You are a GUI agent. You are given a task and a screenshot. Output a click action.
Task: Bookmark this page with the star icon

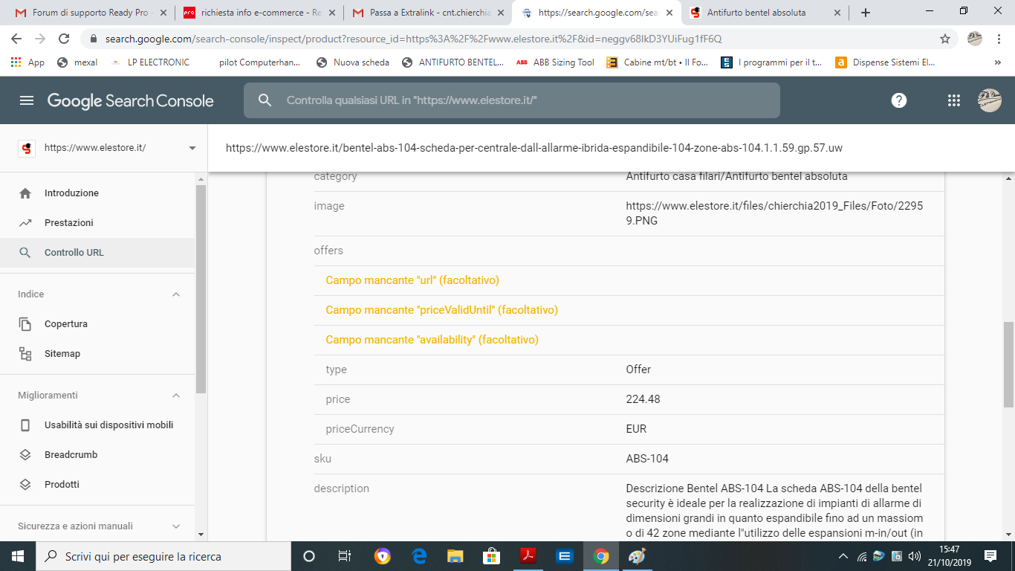[x=945, y=39]
